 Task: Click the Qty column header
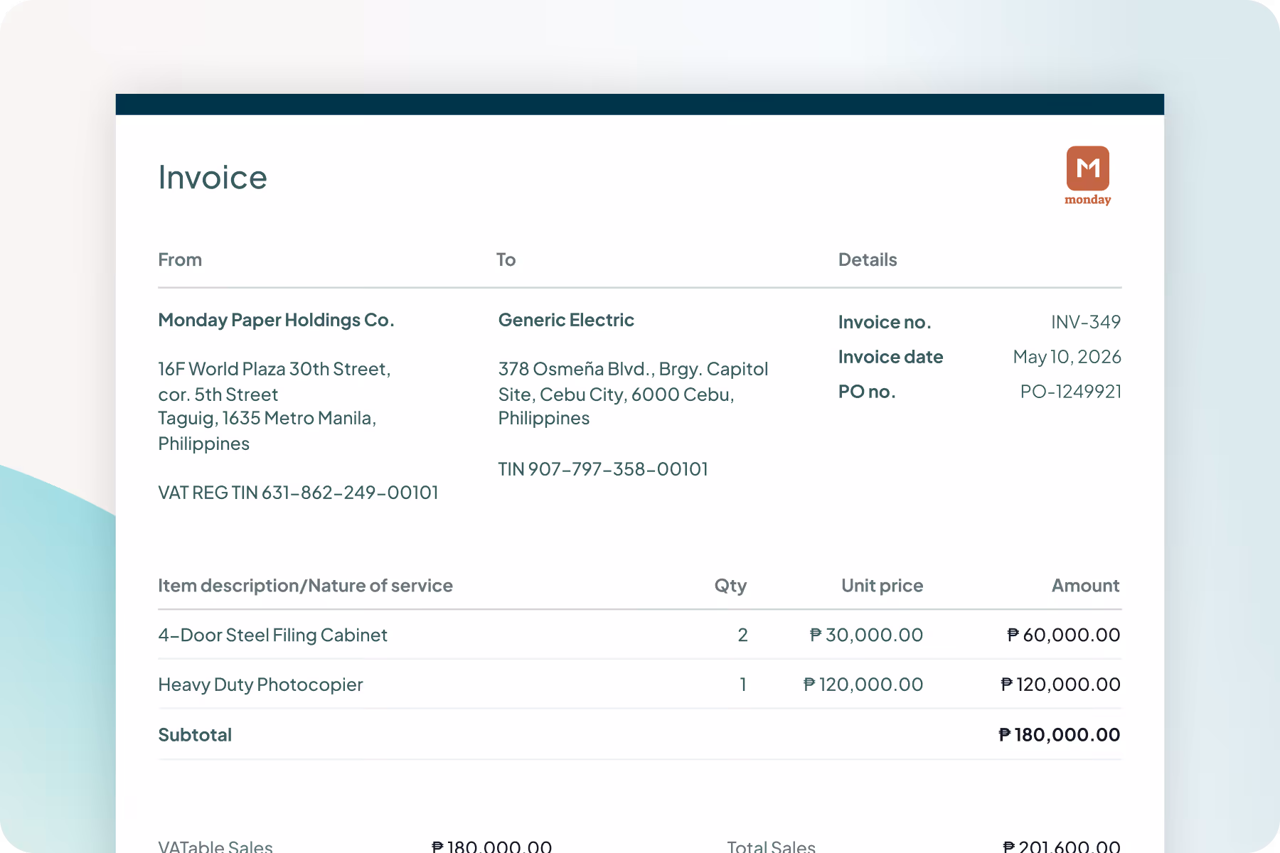coord(730,586)
